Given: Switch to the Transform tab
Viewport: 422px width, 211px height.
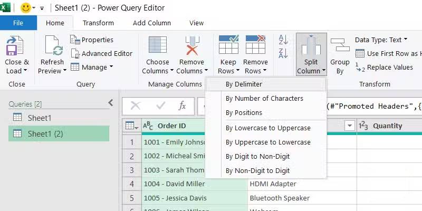Looking at the screenshot, I should tap(98, 23).
